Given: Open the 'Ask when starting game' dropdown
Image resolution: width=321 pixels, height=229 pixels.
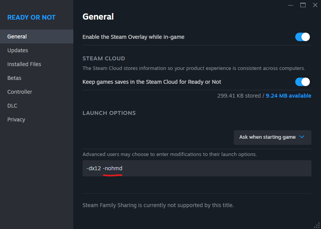Looking at the screenshot, I should [x=272, y=137].
